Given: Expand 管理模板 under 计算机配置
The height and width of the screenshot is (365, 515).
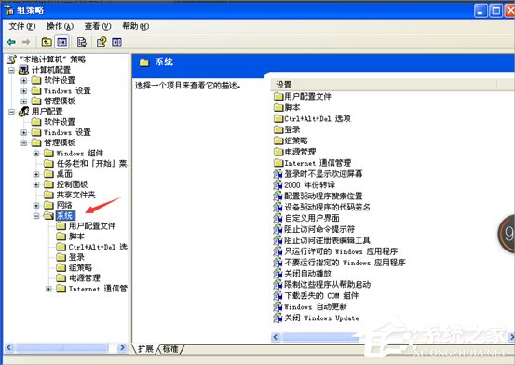Looking at the screenshot, I should click(x=23, y=101).
